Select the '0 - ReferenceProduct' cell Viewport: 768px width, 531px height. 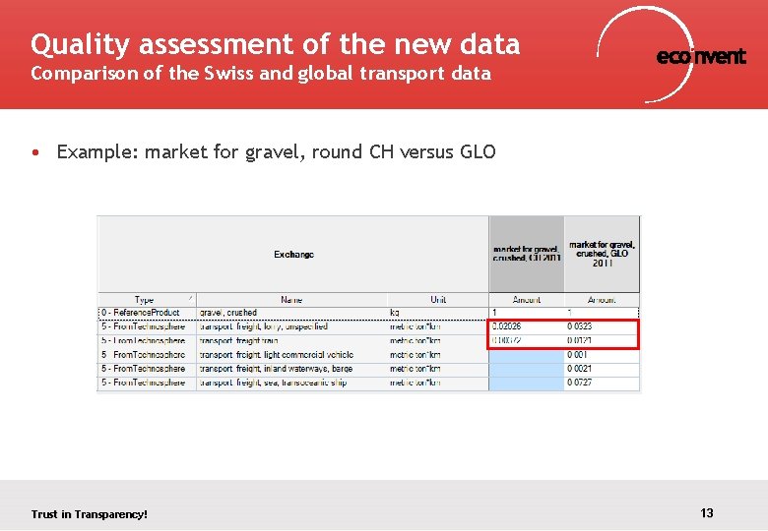147,313
